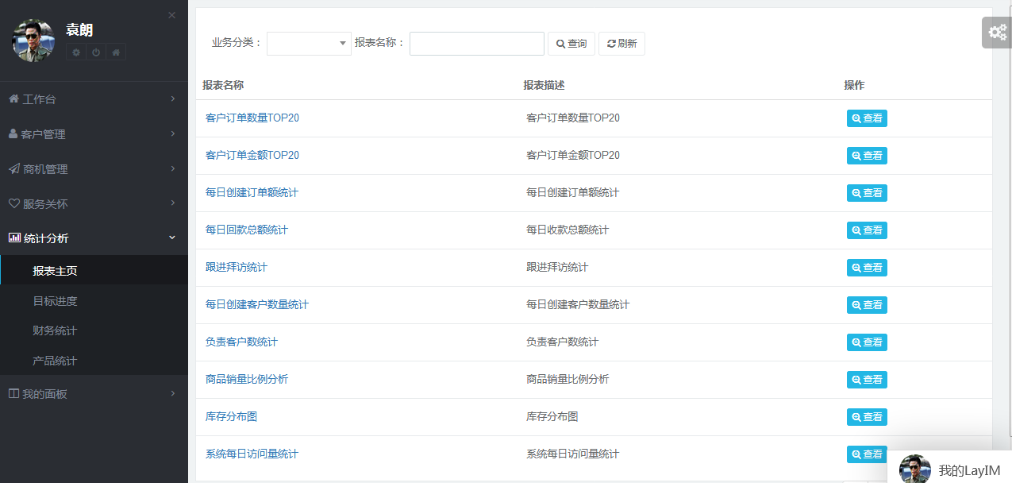
Task: Click the user avatar in the sidebar
Action: click(33, 41)
